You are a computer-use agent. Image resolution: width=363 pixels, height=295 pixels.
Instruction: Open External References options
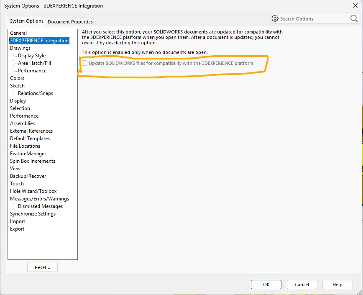31,131
